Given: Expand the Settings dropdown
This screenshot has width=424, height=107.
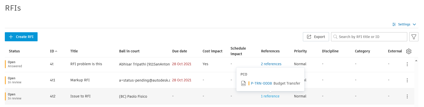Looking at the screenshot, I should (x=404, y=24).
